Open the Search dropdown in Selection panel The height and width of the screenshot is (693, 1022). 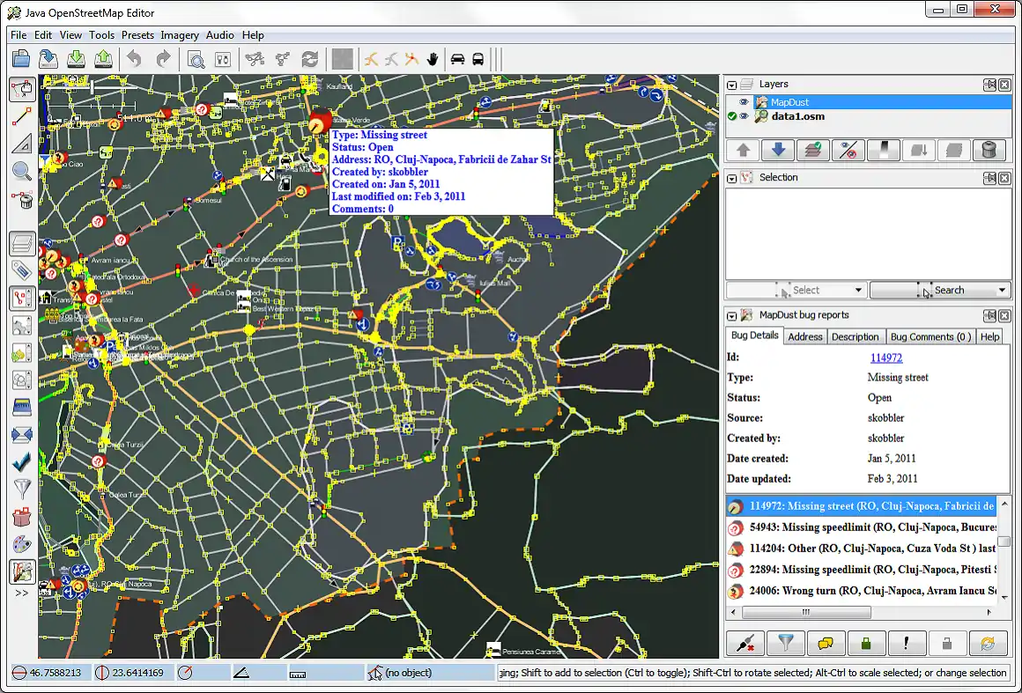click(x=1002, y=290)
